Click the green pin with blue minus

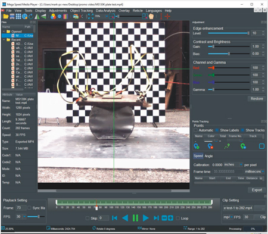point(243,146)
